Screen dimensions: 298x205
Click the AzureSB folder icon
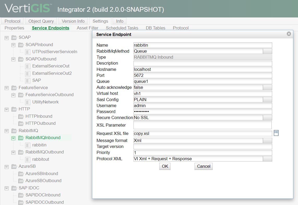click(14, 166)
